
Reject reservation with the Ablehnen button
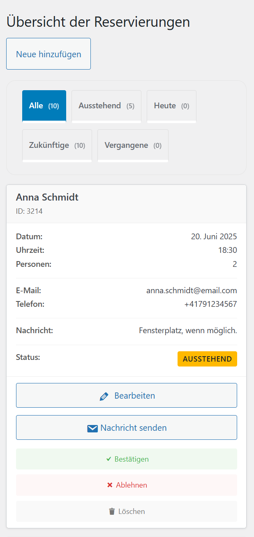127,485
